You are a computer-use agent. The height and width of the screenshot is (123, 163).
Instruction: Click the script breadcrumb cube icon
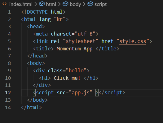point(90,4)
